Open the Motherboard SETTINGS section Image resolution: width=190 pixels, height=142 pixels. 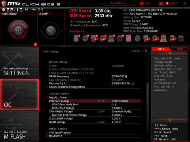click(x=19, y=63)
